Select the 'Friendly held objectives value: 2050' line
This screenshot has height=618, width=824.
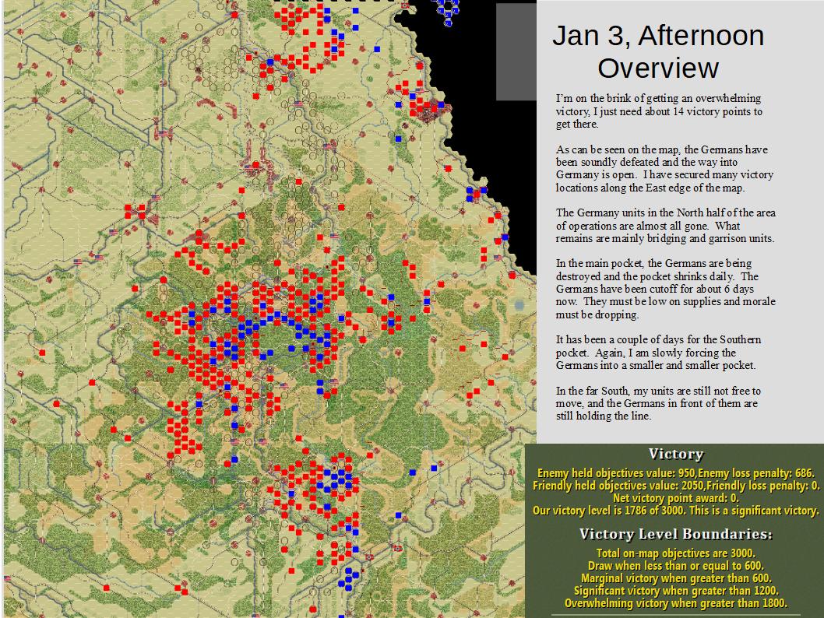(676, 486)
